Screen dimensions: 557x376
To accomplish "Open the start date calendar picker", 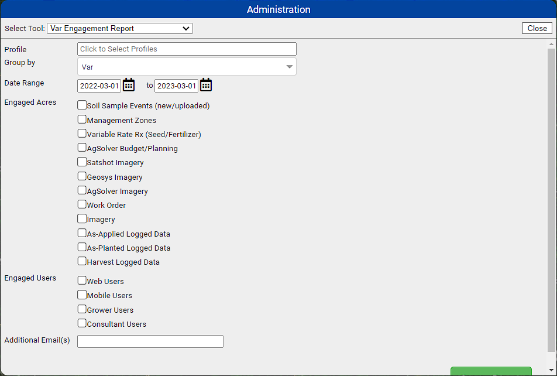I will point(129,85).
